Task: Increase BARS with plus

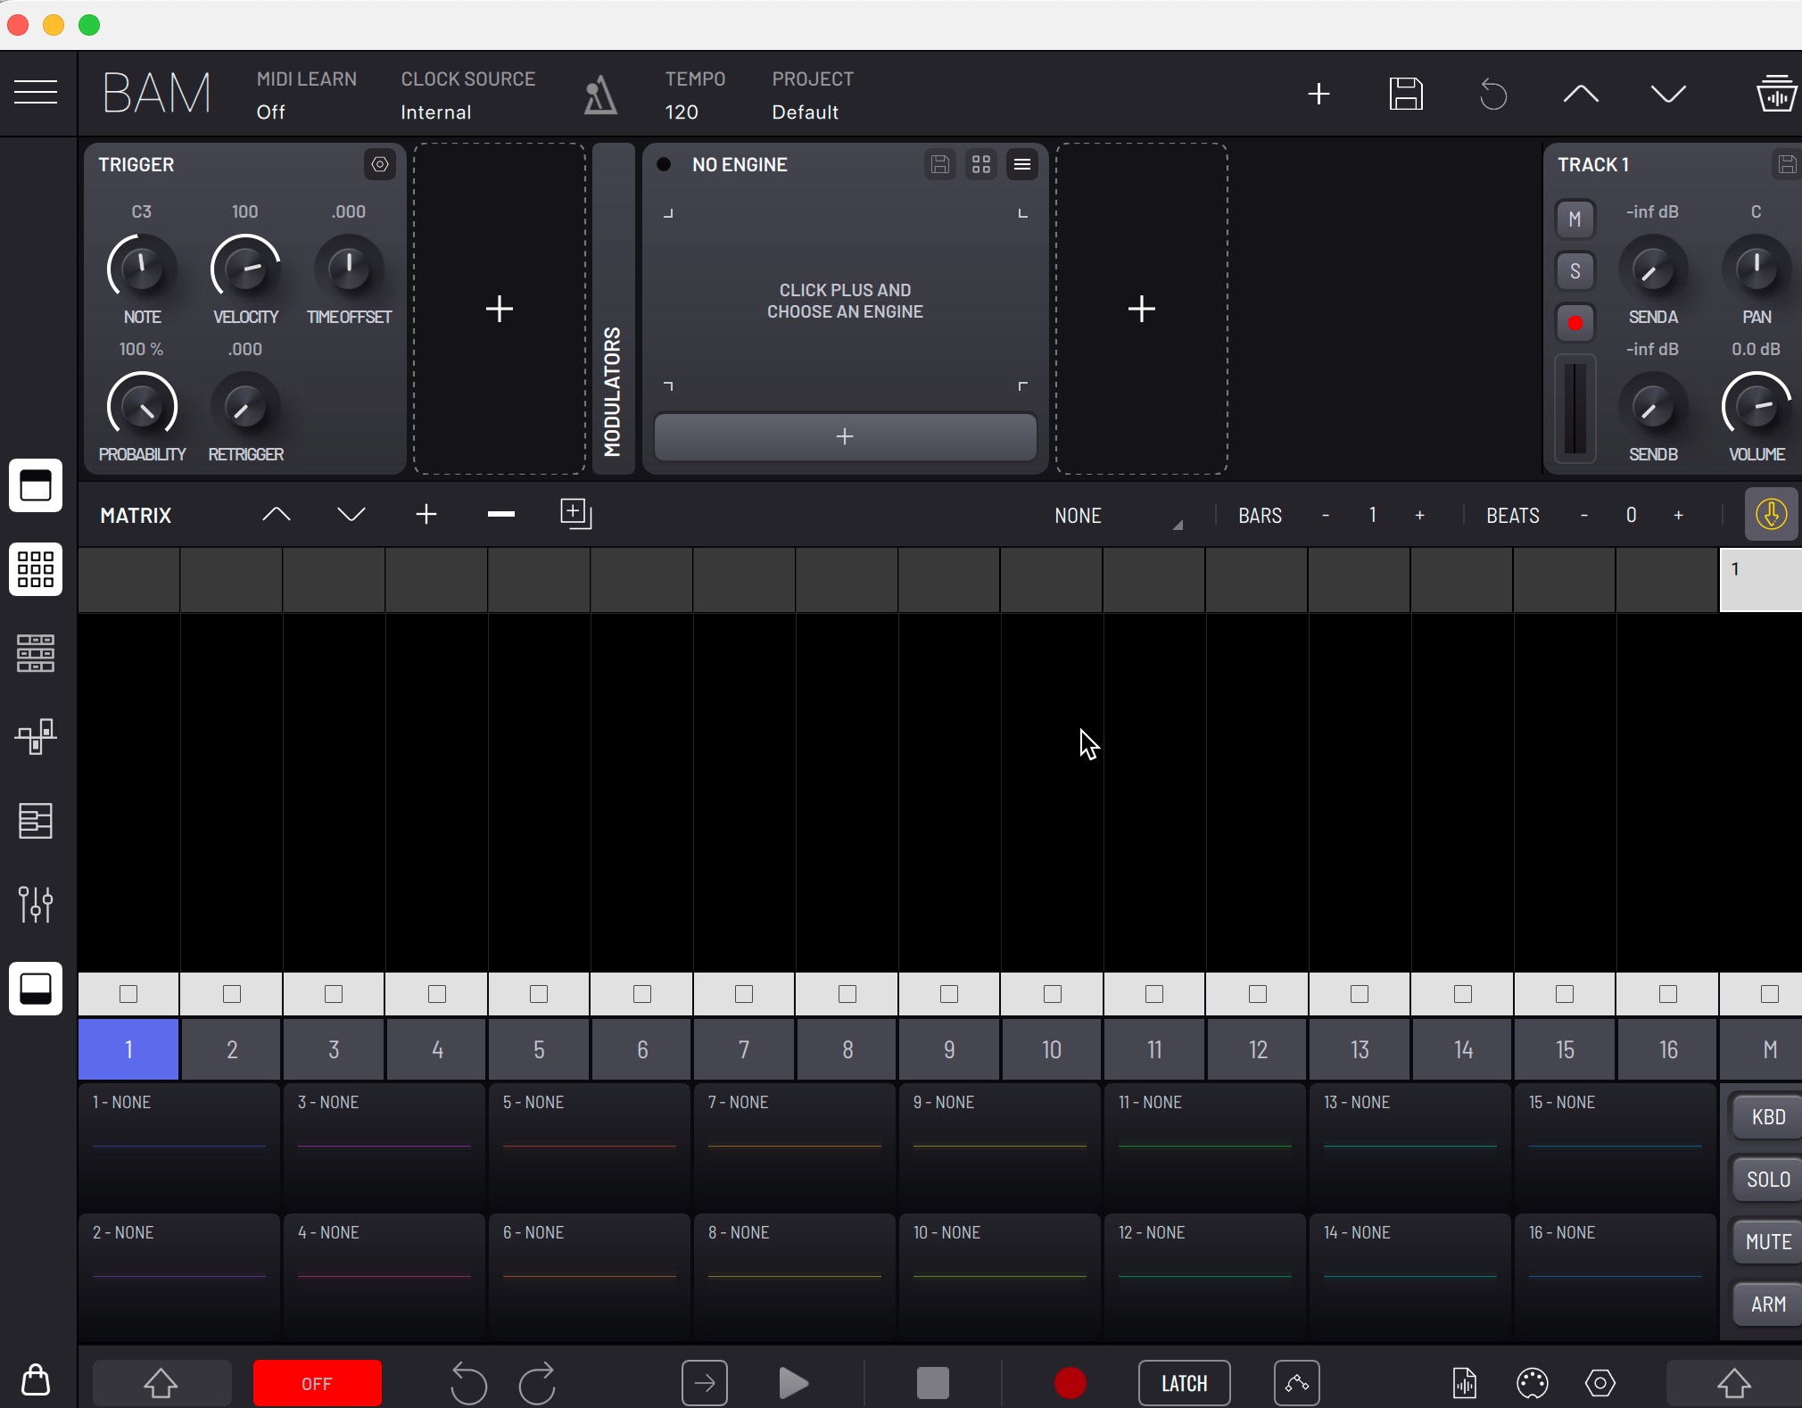Action: coord(1419,516)
